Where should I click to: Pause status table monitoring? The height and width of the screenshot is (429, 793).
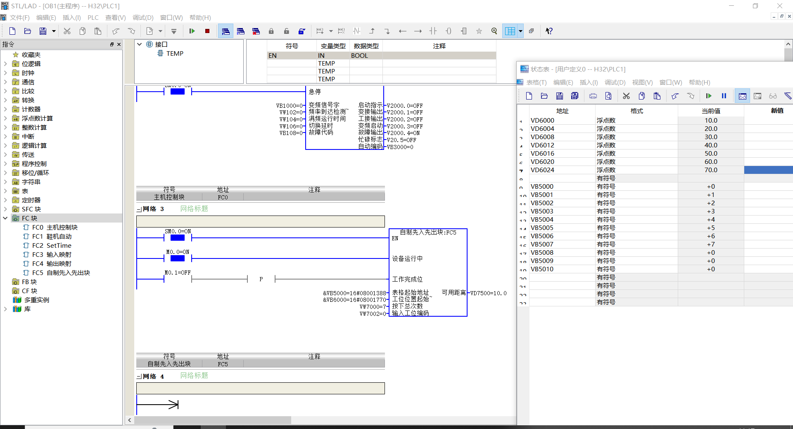click(724, 96)
